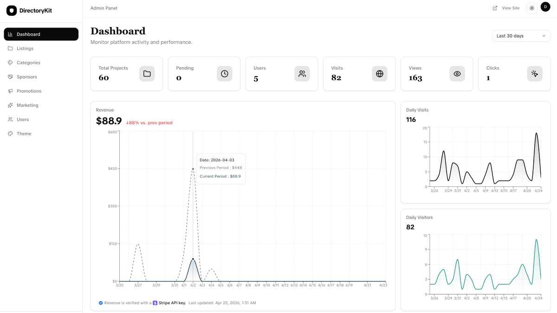Click the DirectoryKit shield logo icon
The image size is (557, 313).
click(x=12, y=11)
